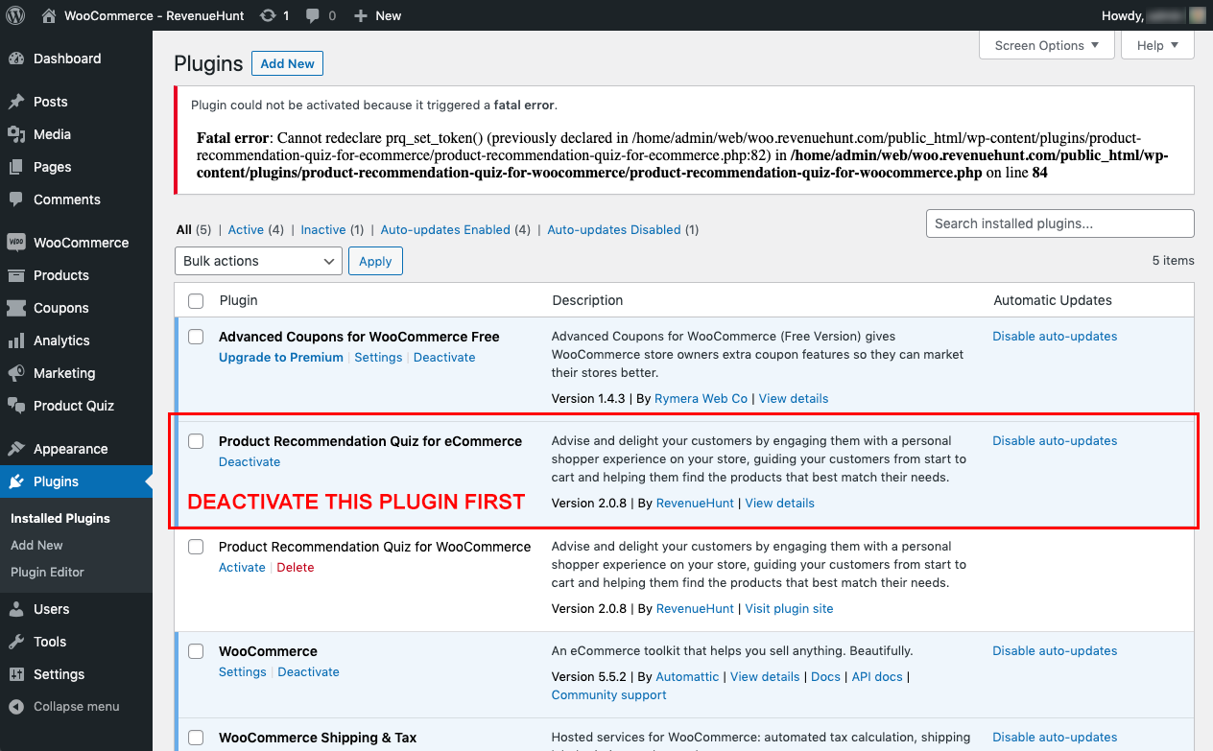
Task: Open the updates icon in admin bar
Action: click(x=268, y=15)
